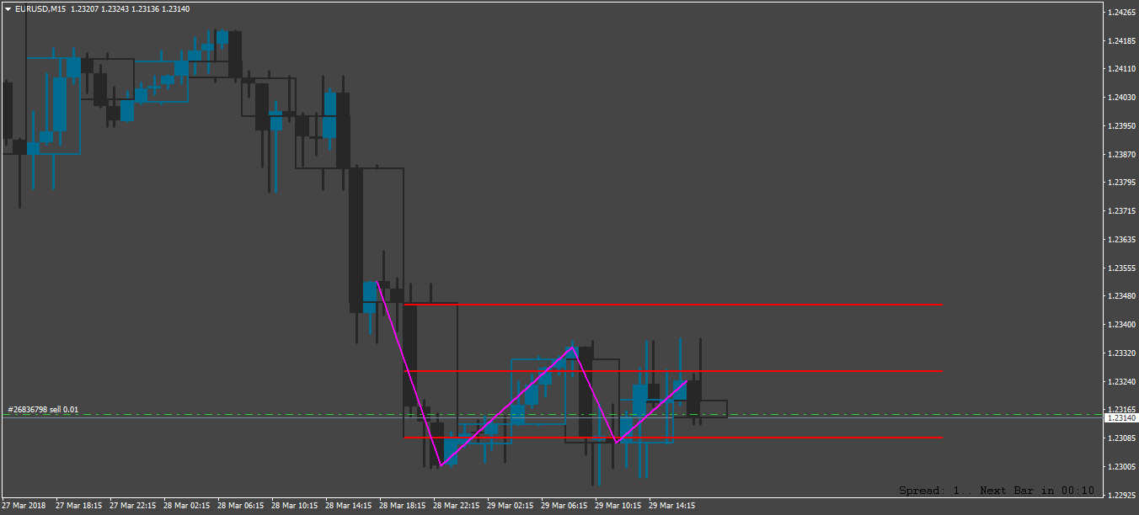Open the chart menu triangle beside EURUSD,M15
This screenshot has height=515, width=1139.
point(8,9)
